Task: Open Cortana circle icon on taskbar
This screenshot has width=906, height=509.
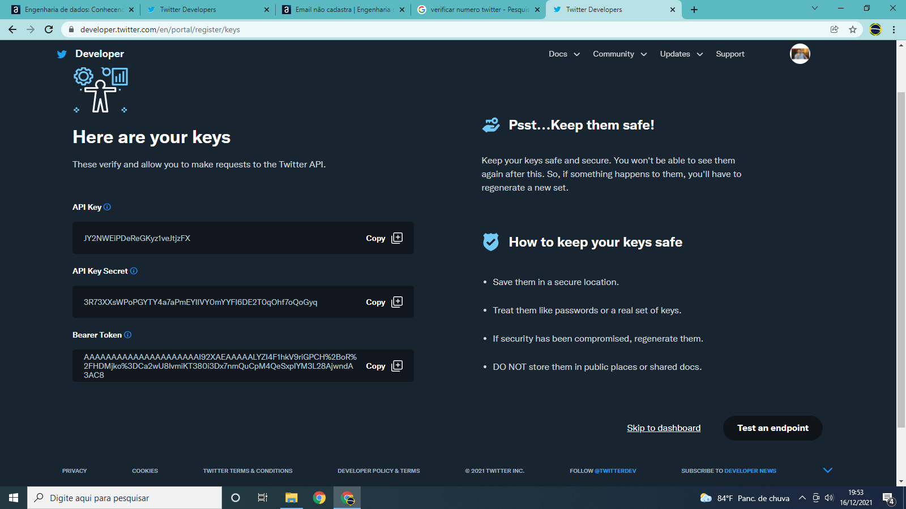Action: pyautogui.click(x=236, y=498)
